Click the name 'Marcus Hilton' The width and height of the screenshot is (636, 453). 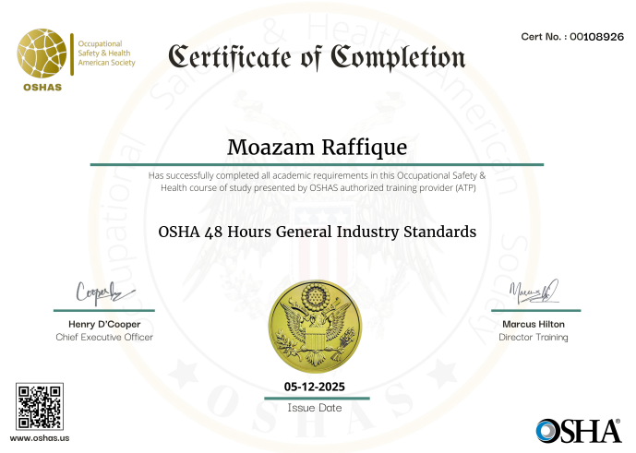click(534, 324)
